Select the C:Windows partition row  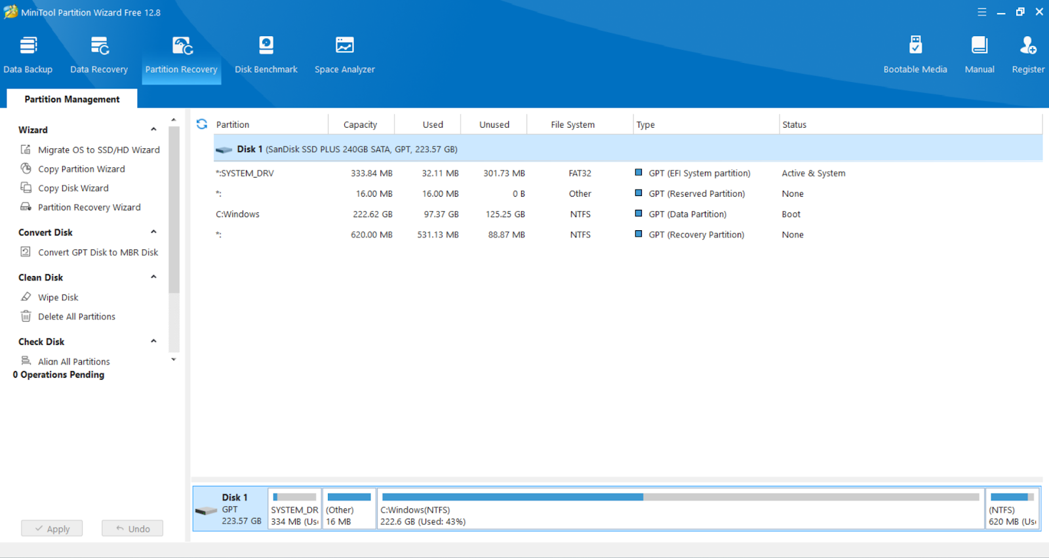[238, 214]
